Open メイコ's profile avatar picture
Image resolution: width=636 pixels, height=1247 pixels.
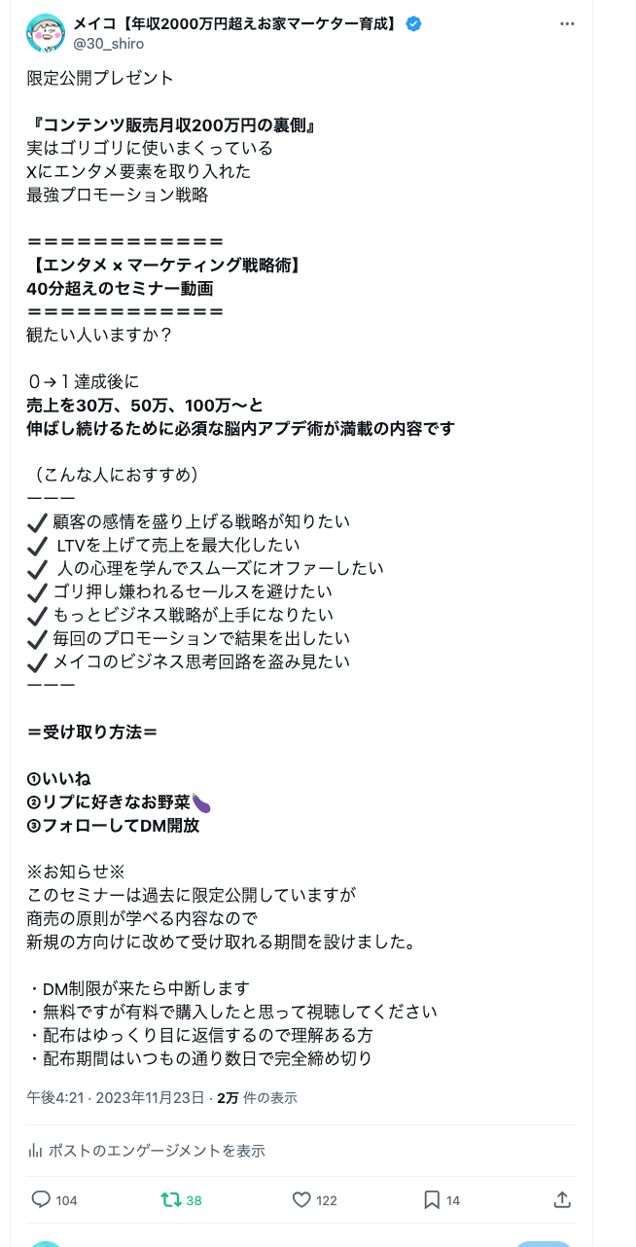46,33
